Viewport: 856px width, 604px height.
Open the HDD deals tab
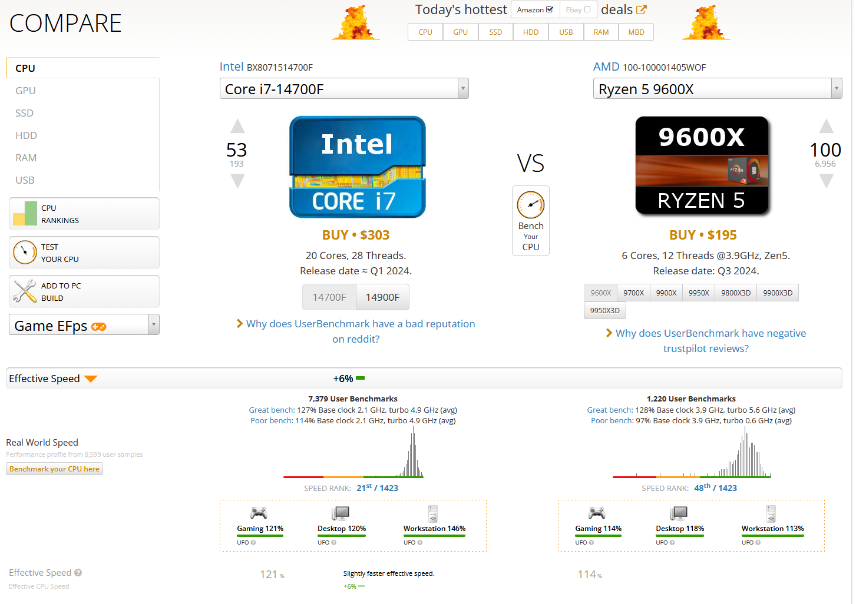pos(531,32)
